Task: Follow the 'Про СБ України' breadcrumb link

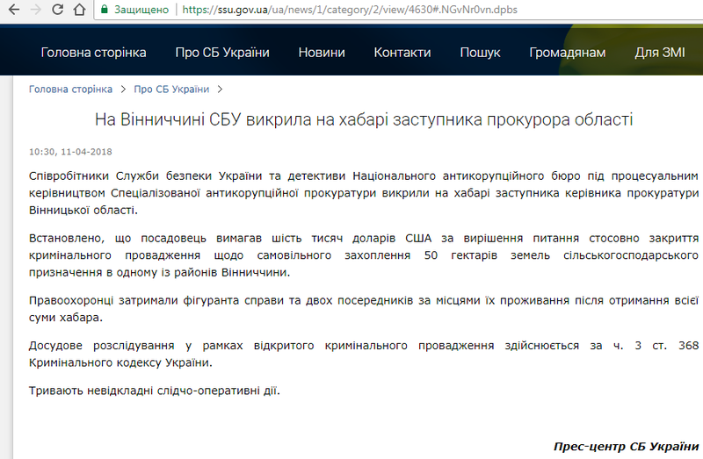Action: [171, 90]
